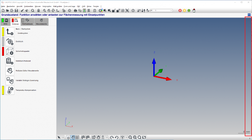
Task: Switch to the Prüfmerkmale tab
Action: [27, 22]
